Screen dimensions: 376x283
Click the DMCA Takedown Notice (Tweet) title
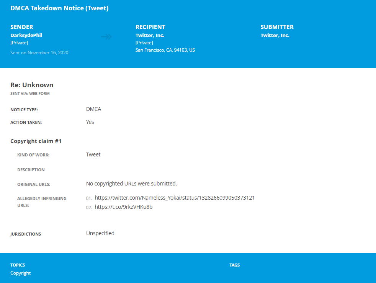59,8
